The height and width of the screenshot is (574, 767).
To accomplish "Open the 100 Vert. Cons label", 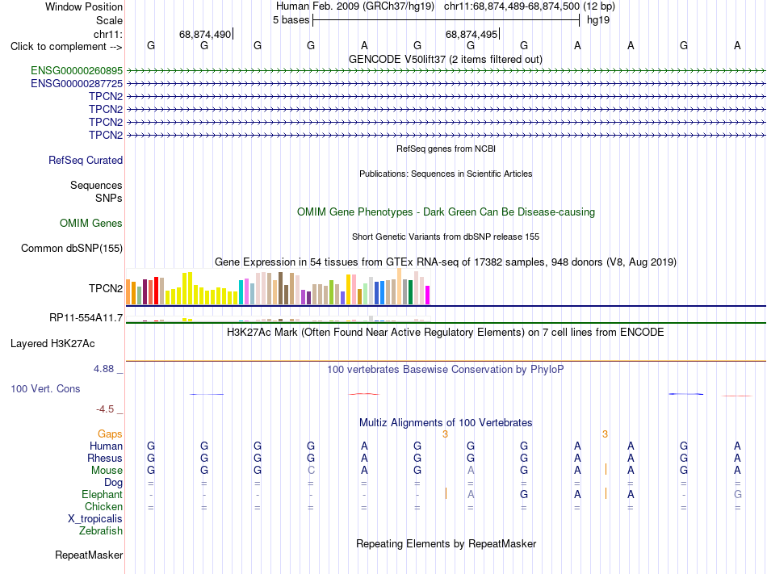I will point(45,388).
